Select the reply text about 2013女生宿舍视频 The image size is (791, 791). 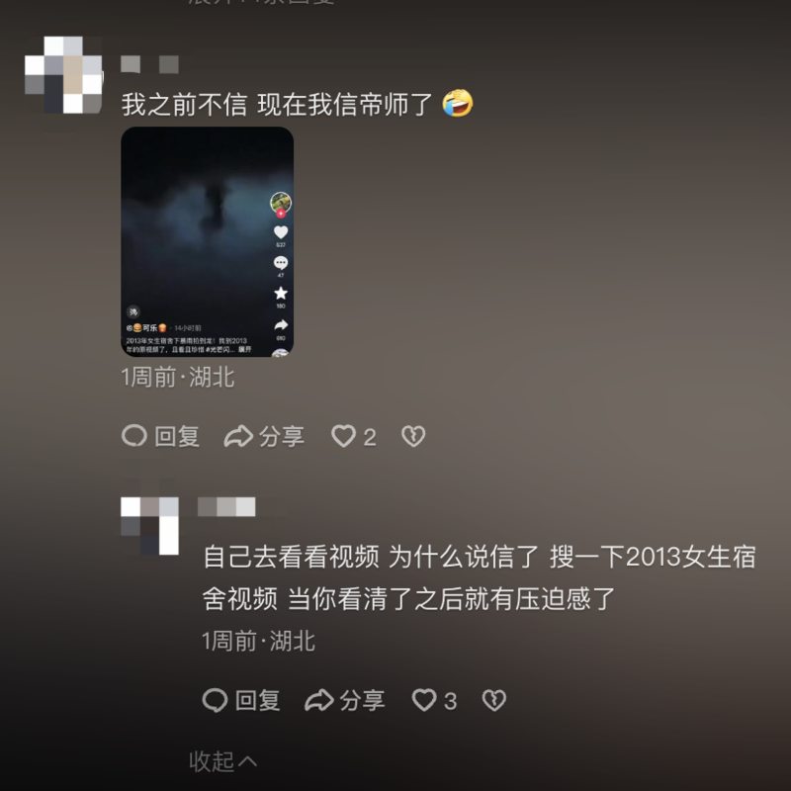pyautogui.click(x=480, y=577)
